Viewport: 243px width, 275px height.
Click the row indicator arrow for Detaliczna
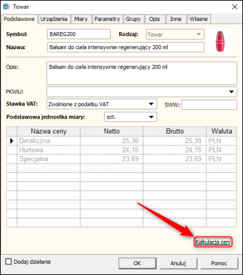[x=12, y=141]
